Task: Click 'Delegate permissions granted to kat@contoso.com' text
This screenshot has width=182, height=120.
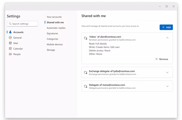Action: coord(112,88)
